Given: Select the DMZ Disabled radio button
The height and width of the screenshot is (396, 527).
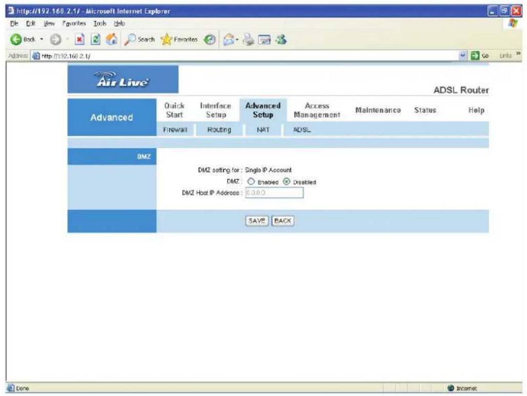Looking at the screenshot, I should [286, 181].
